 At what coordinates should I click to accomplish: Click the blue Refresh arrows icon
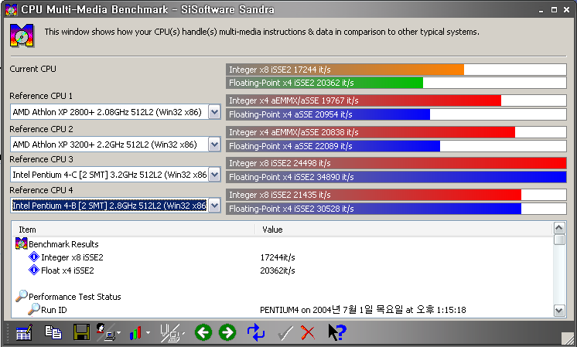(x=256, y=332)
